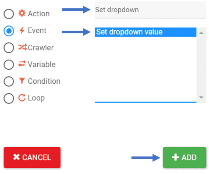Click the shuffle-arrows Crawler icon
The height and width of the screenshot is (174, 209).
(22, 47)
